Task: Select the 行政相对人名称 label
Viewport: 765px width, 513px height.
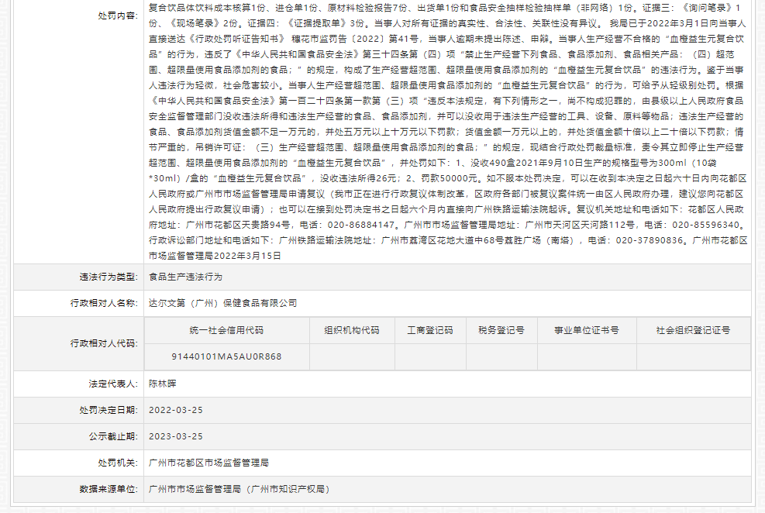Action: click(x=105, y=303)
